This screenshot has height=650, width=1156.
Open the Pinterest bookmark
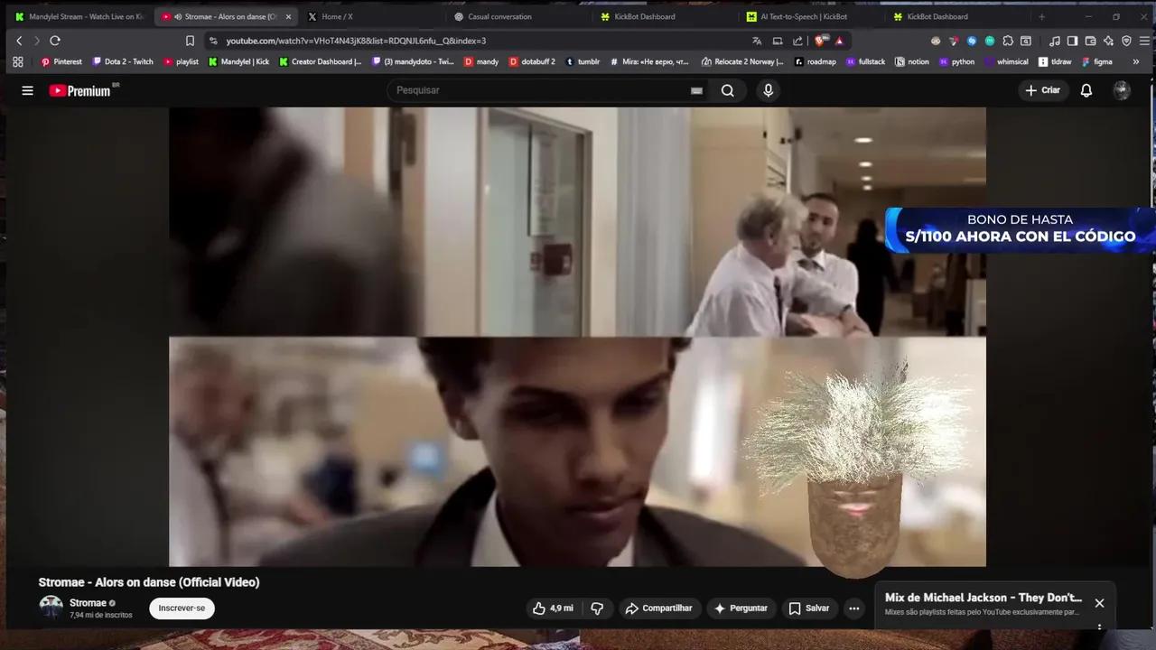click(61, 61)
